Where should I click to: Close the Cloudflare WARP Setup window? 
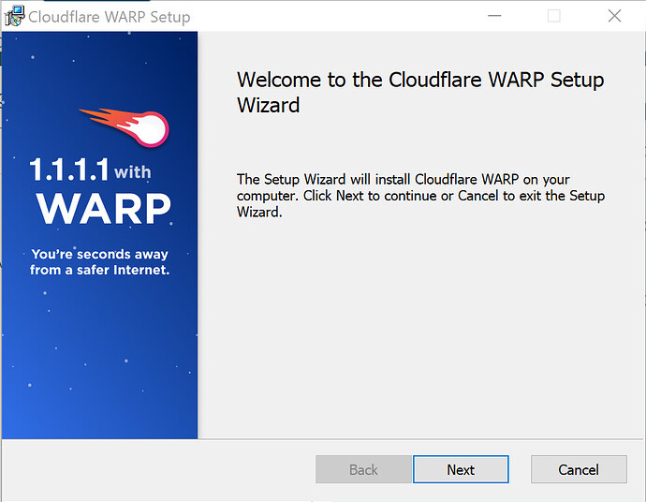(614, 16)
